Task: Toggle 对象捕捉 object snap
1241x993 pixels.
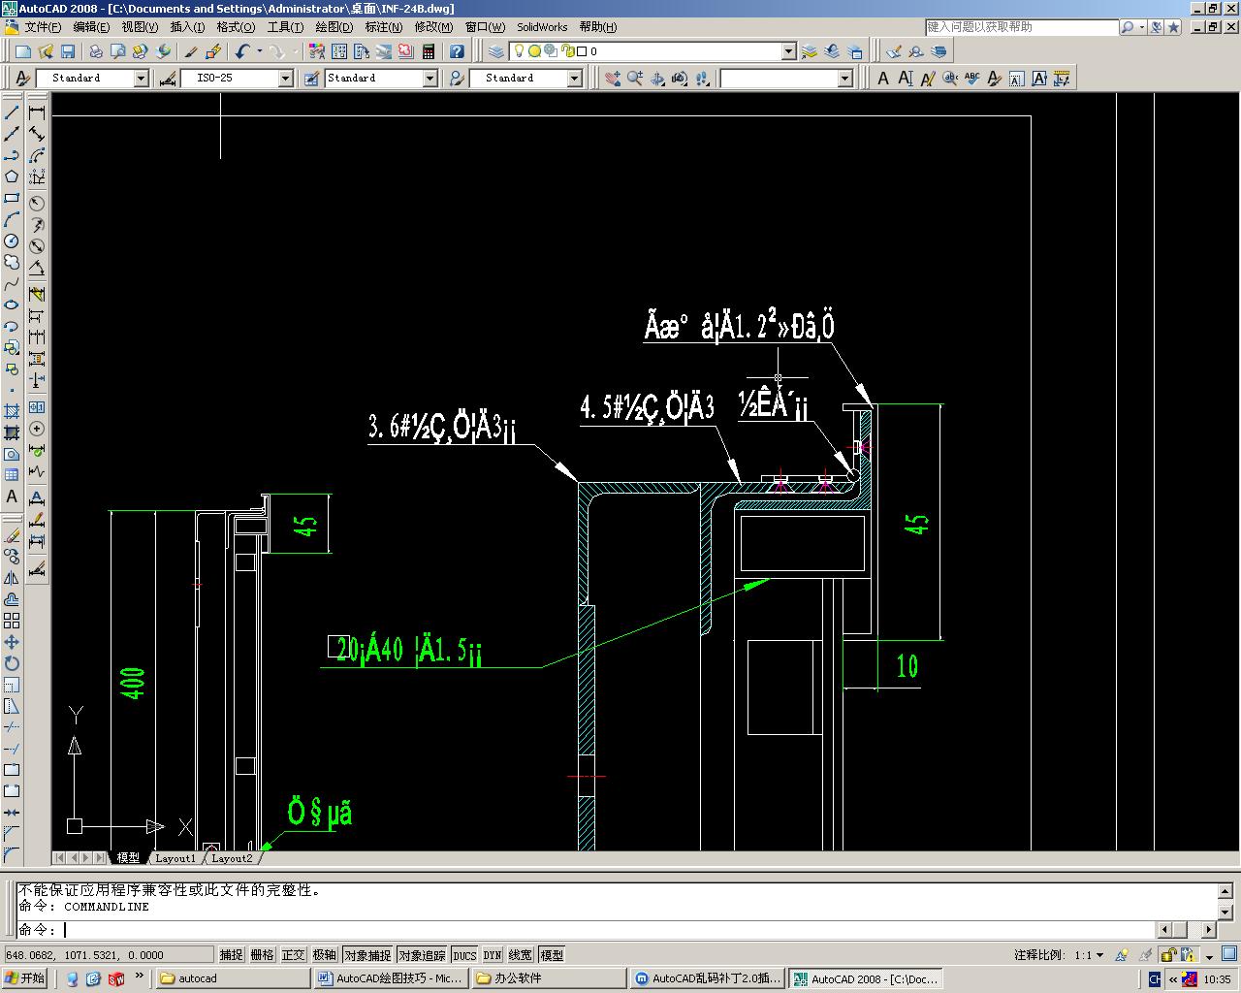Action: click(x=367, y=955)
